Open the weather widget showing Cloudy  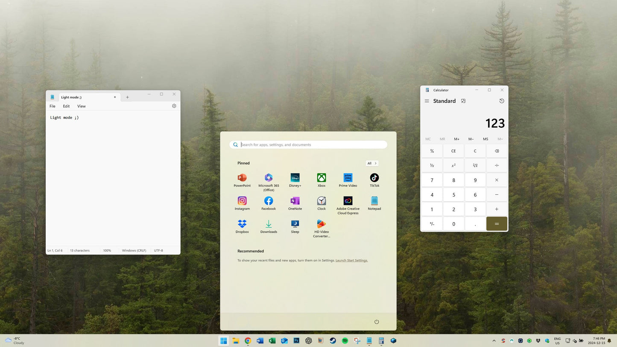click(x=15, y=341)
